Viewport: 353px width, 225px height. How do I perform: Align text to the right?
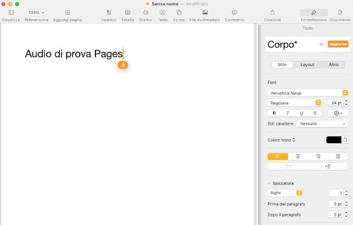click(318, 156)
